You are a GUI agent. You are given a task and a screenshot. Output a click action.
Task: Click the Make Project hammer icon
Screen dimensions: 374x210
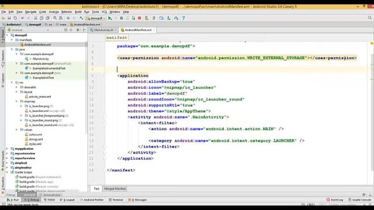pyautogui.click(x=81, y=18)
